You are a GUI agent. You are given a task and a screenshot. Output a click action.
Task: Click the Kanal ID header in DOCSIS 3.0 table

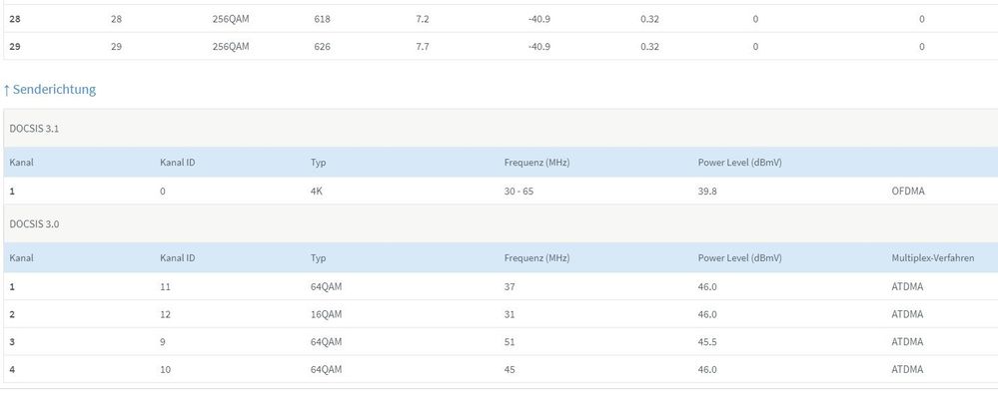[x=178, y=258]
